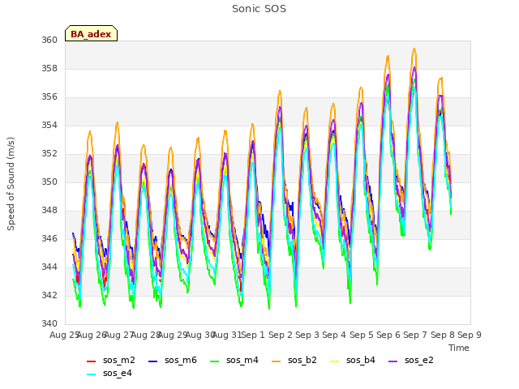Click the 350 y-axis tick label
Screen dimensions: 519x389
point(49,182)
